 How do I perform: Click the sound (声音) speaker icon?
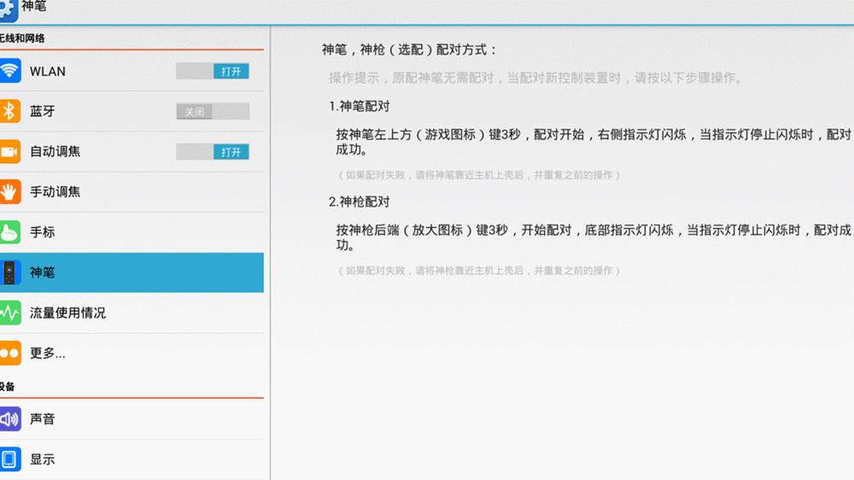[x=9, y=419]
